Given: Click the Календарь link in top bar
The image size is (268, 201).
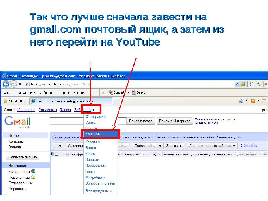Looking at the screenshot, I should 26,110.
